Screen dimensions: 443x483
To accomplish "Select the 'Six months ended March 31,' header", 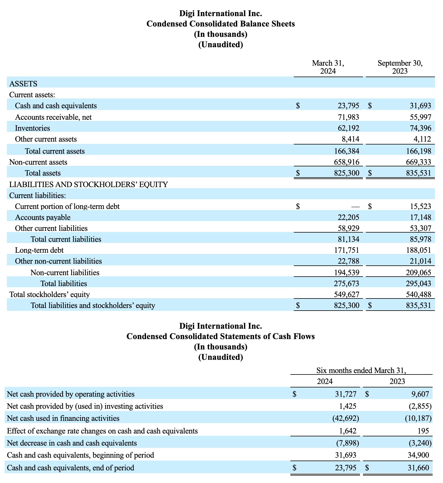I will coord(361,370).
